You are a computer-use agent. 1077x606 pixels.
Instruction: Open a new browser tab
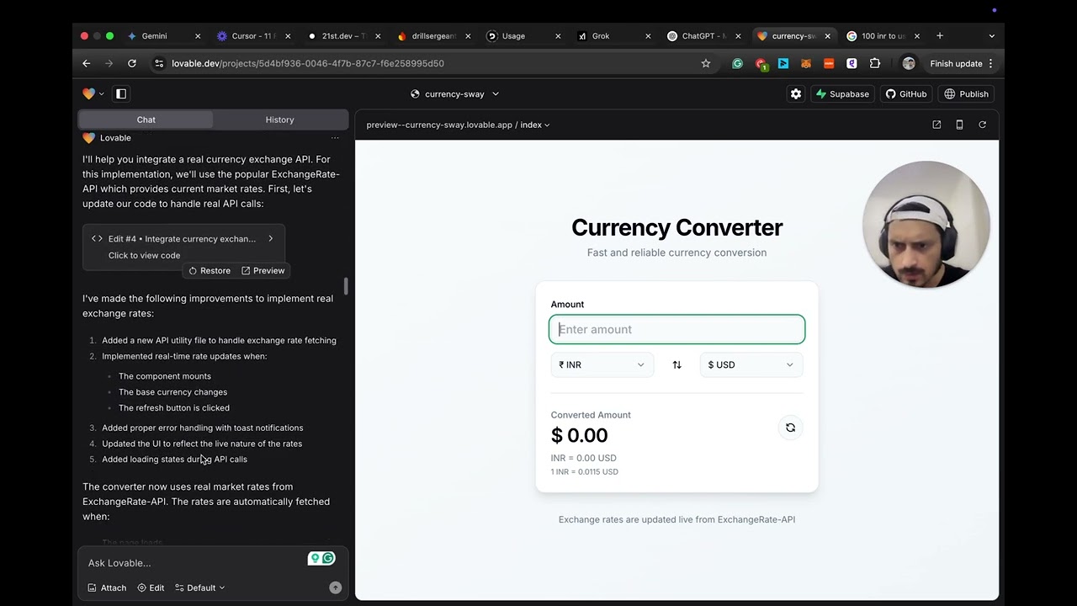(x=940, y=36)
